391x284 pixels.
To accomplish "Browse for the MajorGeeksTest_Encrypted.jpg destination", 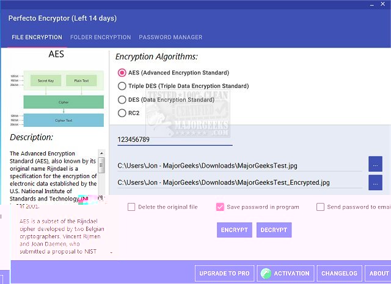I will (x=375, y=183).
